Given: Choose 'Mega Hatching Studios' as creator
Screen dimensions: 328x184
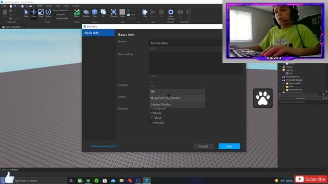Looking at the screenshot, I should point(177,98).
